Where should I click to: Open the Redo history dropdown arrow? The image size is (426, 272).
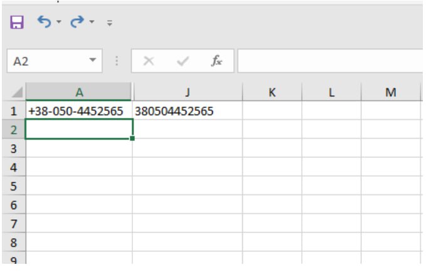tap(92, 23)
